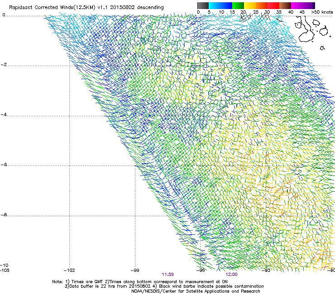Click the dark purple 45-50 knots legend color
335x294 pixels.
(309, 5)
